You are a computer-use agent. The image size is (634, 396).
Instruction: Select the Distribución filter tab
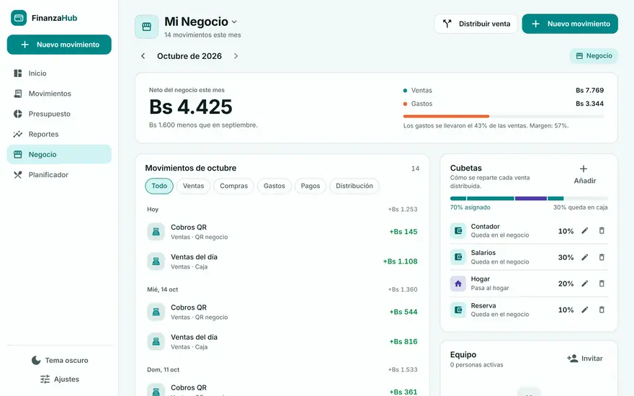[354, 186]
